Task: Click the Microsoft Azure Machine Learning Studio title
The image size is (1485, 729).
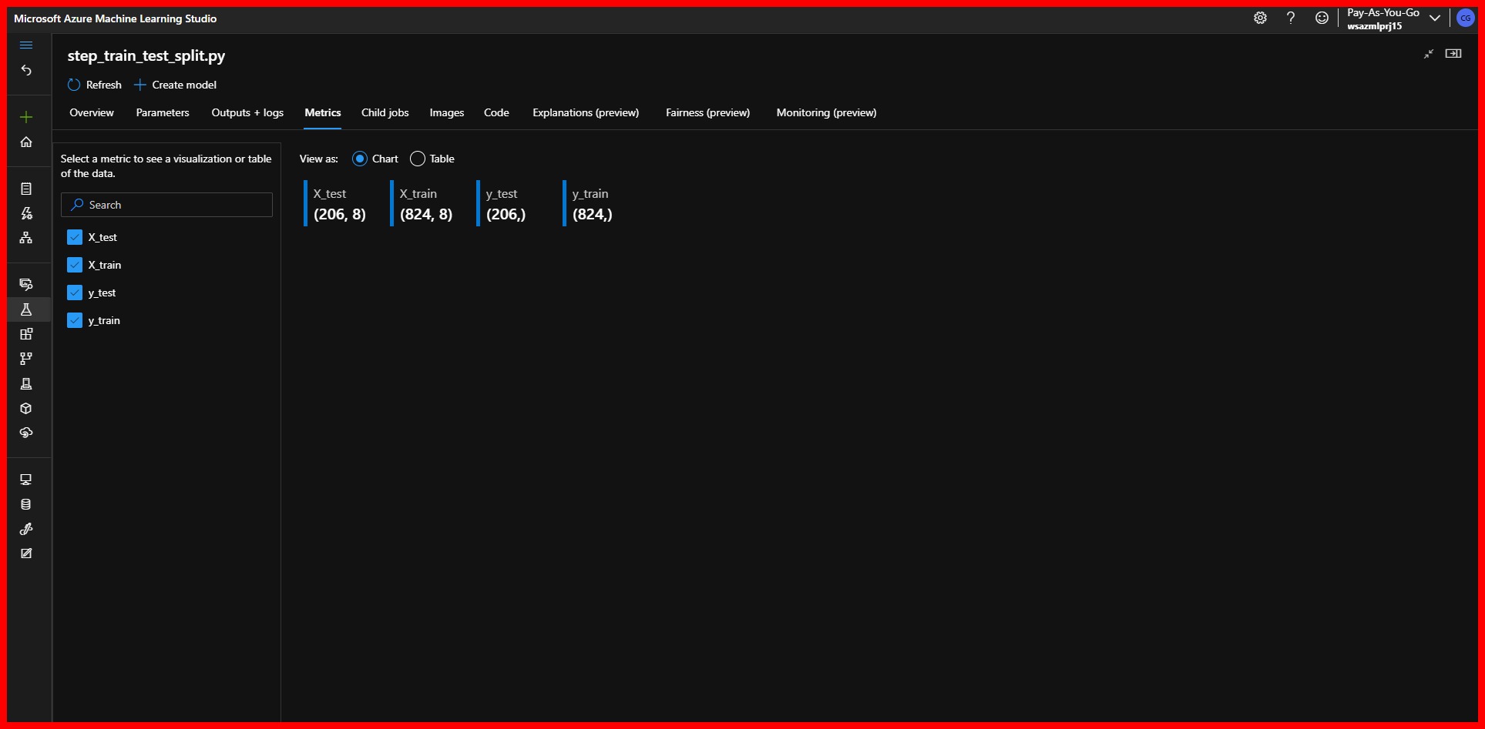Action: tap(116, 18)
